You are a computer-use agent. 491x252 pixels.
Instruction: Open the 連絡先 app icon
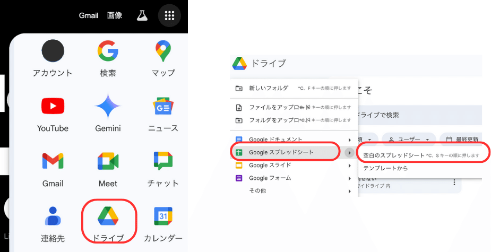[53, 224]
